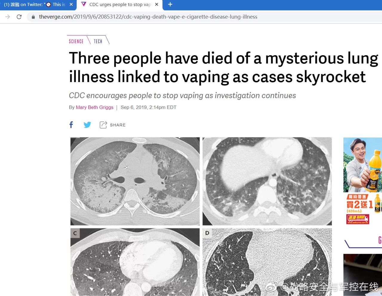Open a new browser tab

pyautogui.click(x=170, y=4)
